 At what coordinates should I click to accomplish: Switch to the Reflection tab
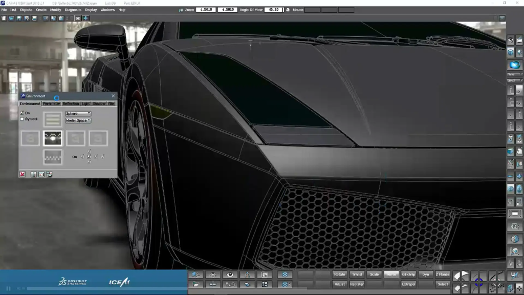tap(71, 103)
